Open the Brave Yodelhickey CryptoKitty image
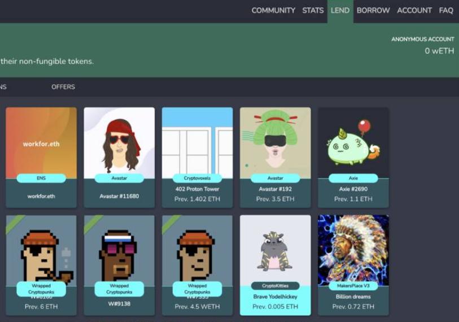The image size is (459, 322). click(x=275, y=247)
